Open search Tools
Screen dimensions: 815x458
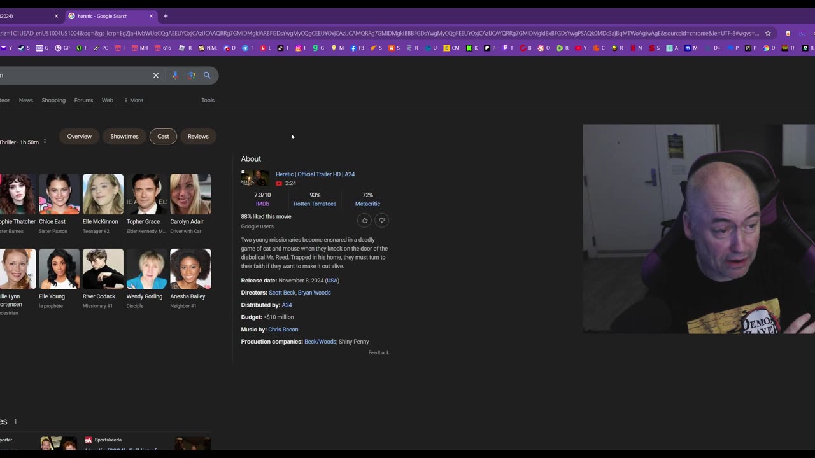[x=208, y=100]
